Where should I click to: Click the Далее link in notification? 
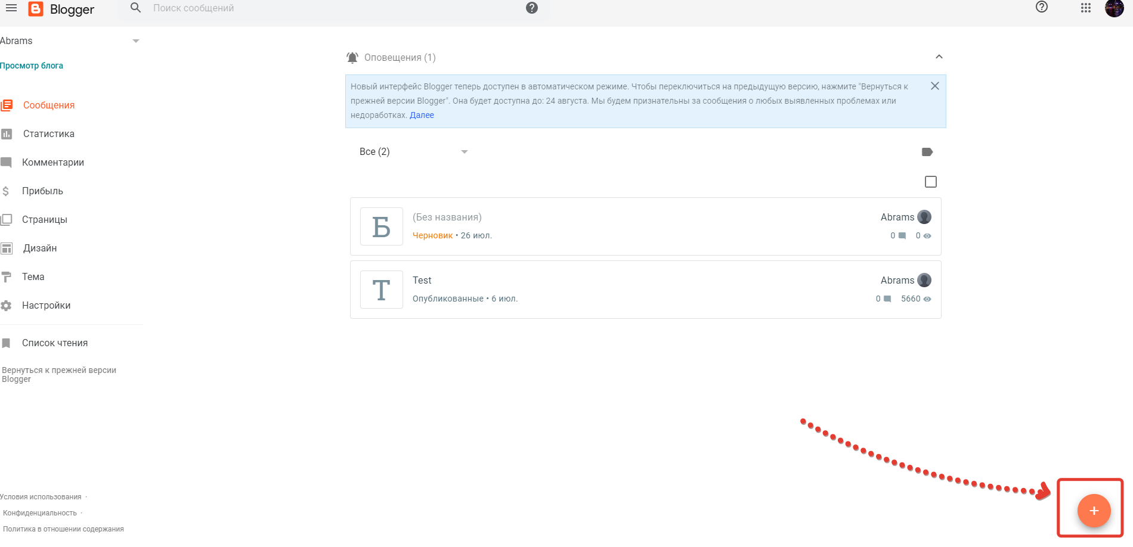422,115
